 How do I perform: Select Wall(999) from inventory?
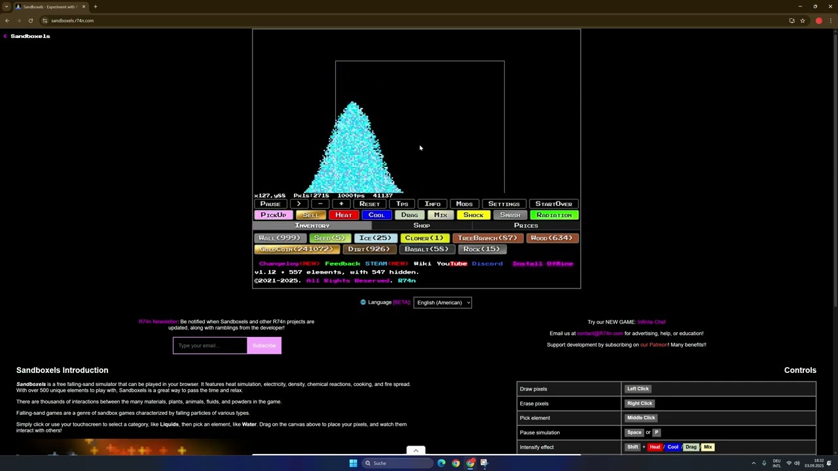(x=280, y=238)
